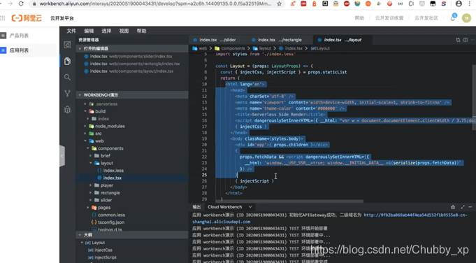Open the Cloud Workbench output channel dropdown

pos(230,207)
